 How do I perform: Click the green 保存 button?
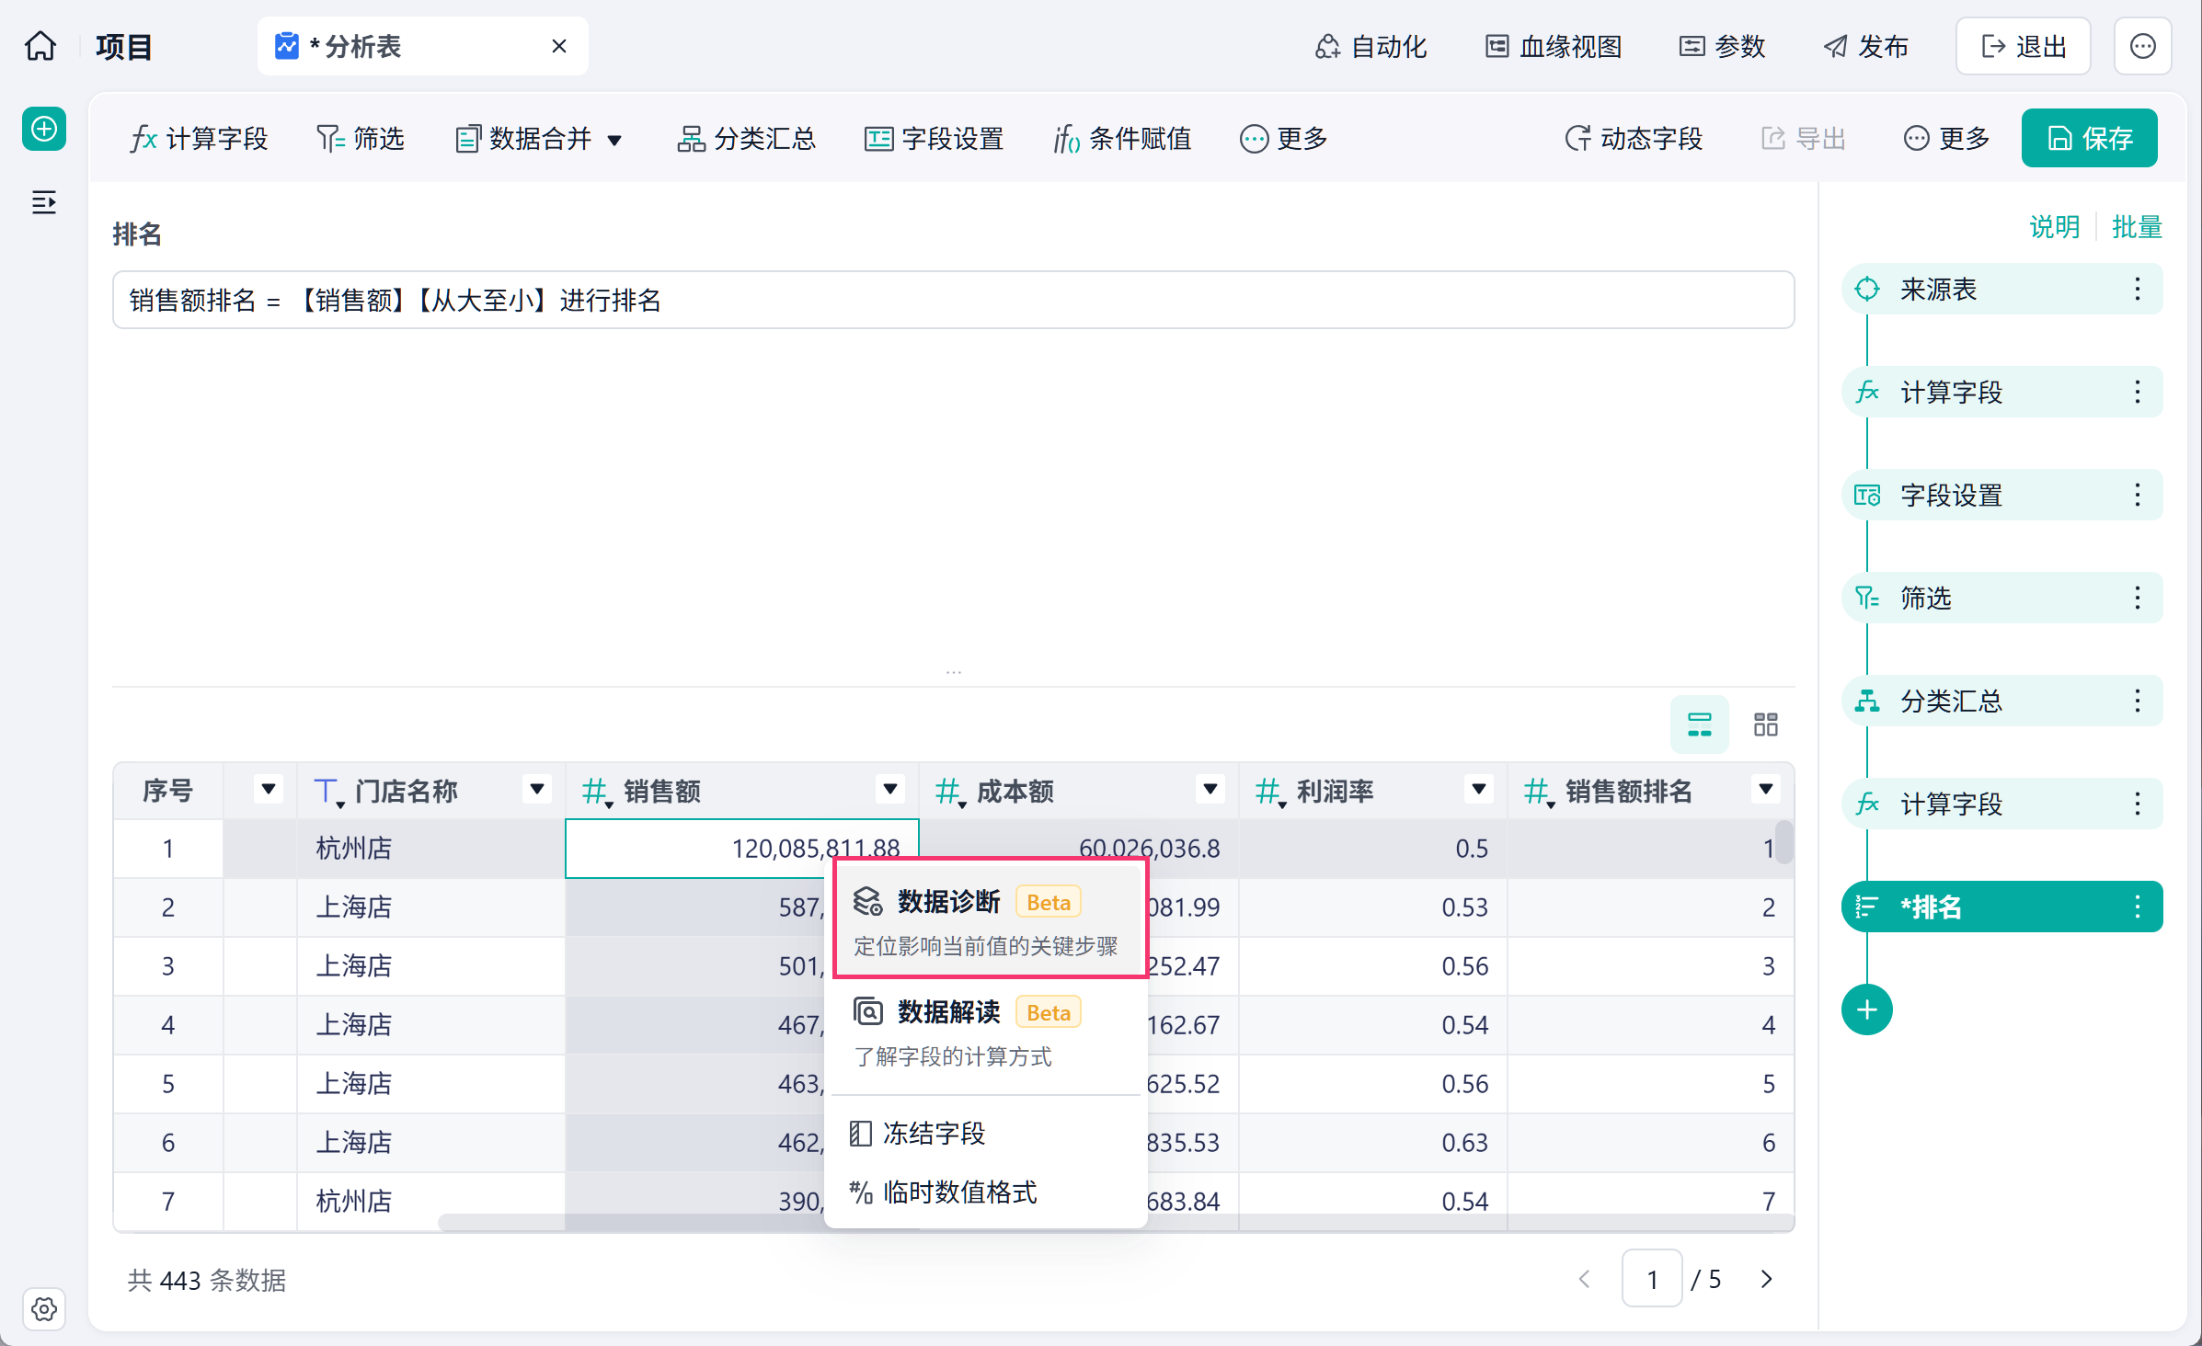(x=2089, y=138)
